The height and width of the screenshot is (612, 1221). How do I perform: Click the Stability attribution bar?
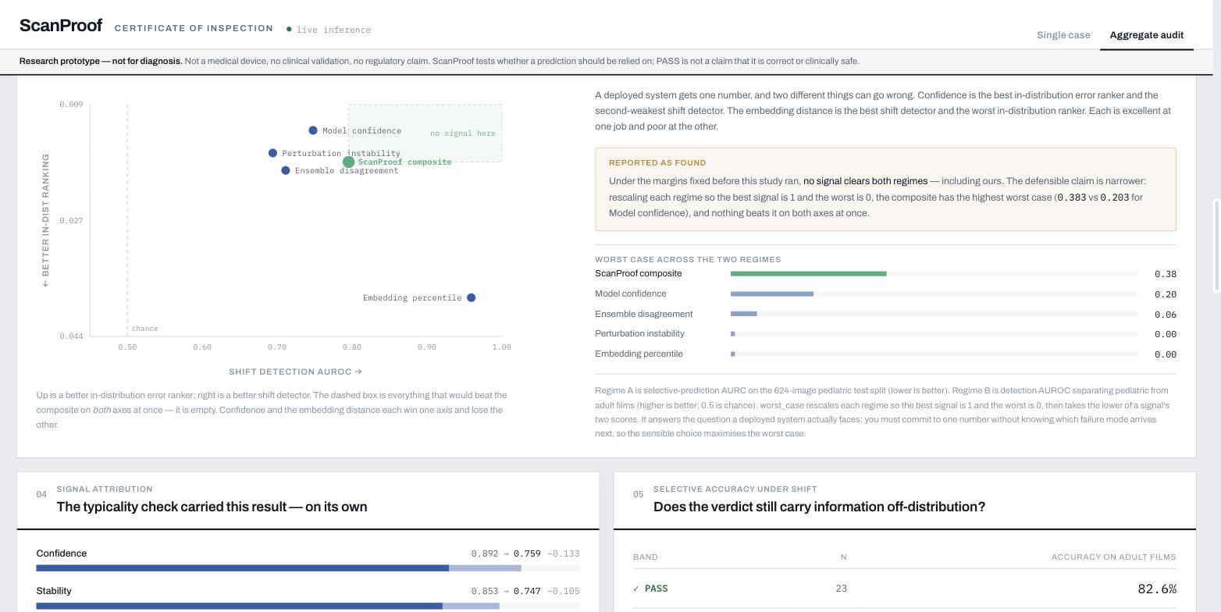pyautogui.click(x=308, y=606)
